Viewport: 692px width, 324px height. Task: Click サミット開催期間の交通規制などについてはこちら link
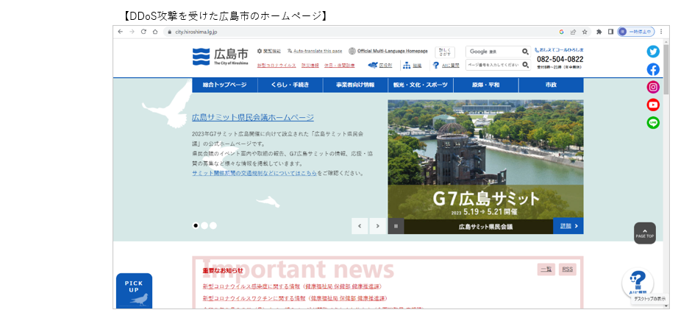click(254, 173)
